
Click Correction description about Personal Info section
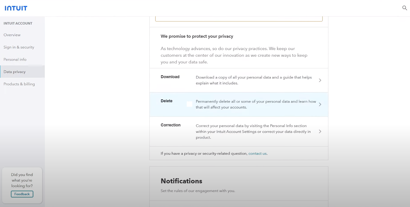click(253, 132)
